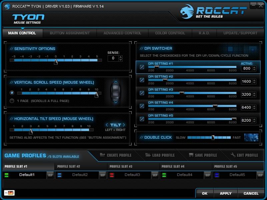The width and height of the screenshot is (267, 200).
Task: Increase the Sense value with up arrow
Action: pyautogui.click(x=121, y=57)
